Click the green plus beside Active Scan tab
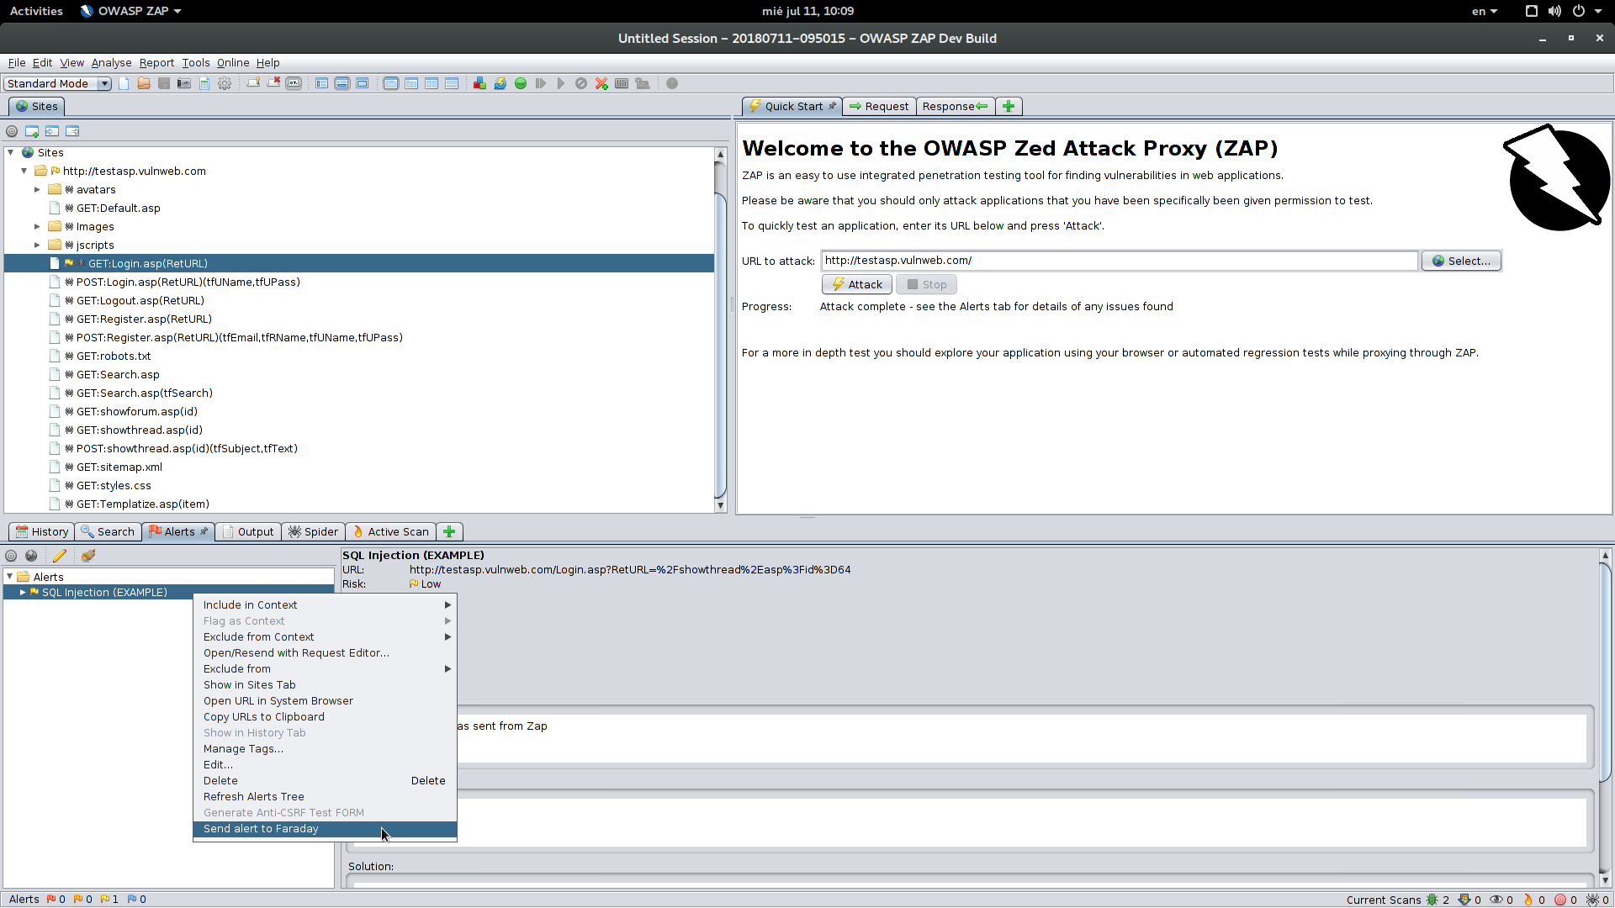This screenshot has width=1615, height=908. (449, 531)
